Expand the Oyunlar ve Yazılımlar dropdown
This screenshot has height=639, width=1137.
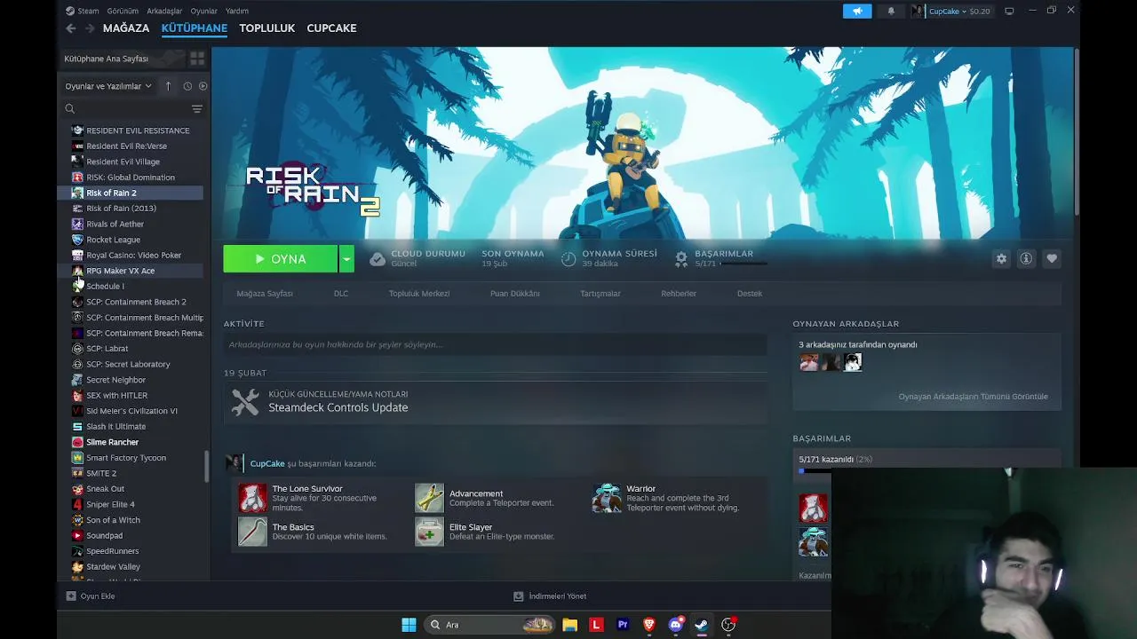click(107, 86)
